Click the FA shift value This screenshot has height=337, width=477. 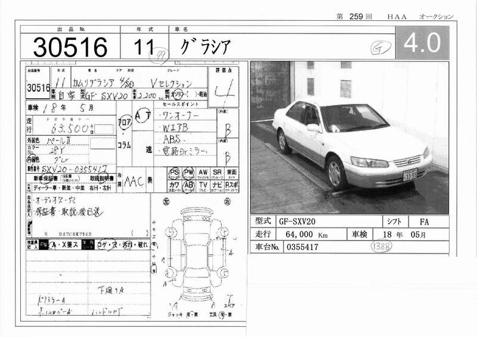pos(424,222)
